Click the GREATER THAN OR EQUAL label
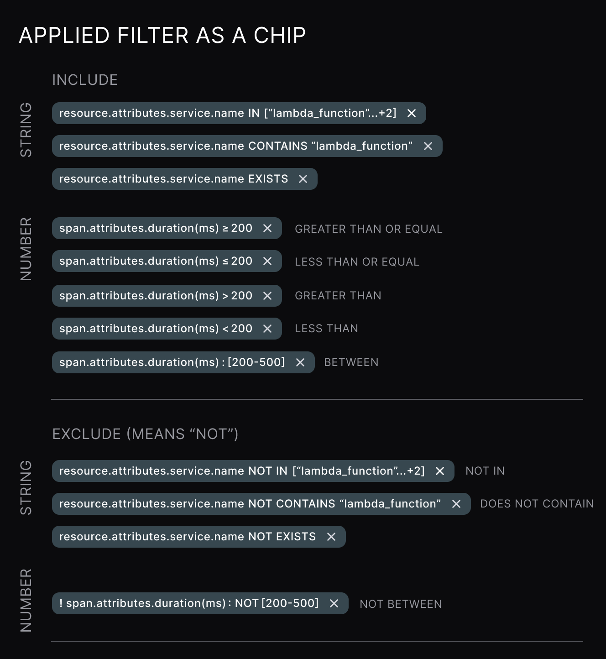Image resolution: width=606 pixels, height=659 pixels. click(369, 229)
